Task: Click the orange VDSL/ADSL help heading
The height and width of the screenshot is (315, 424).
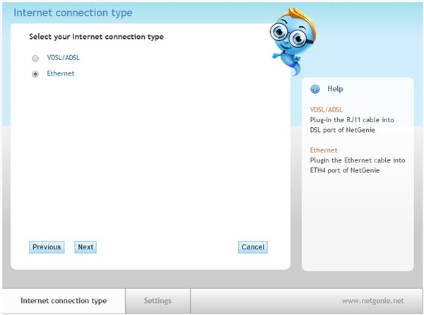Action: pos(326,109)
